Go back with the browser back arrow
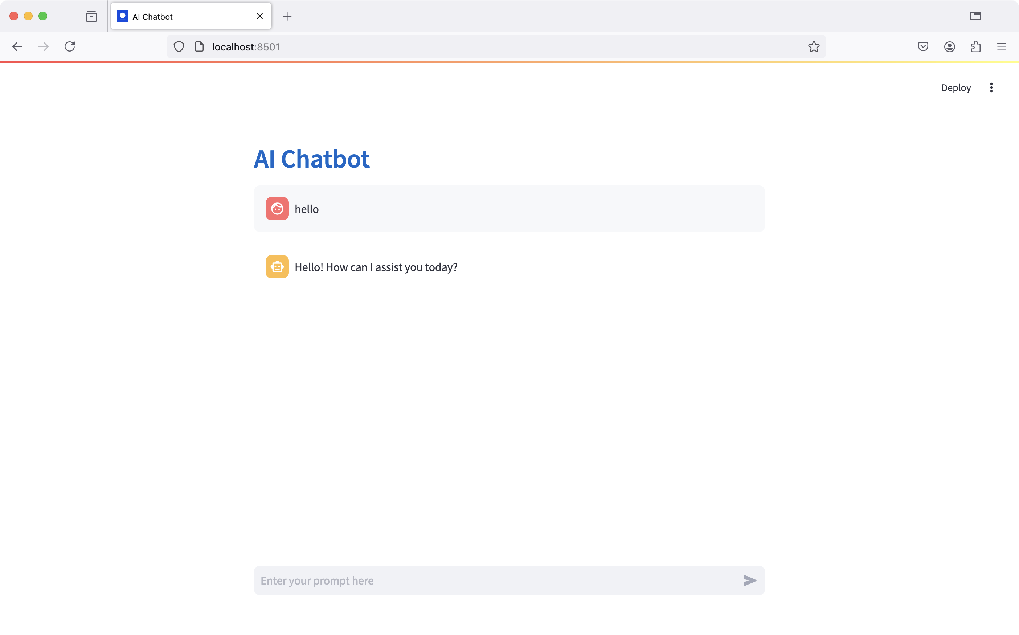This screenshot has height=635, width=1019. coord(17,46)
